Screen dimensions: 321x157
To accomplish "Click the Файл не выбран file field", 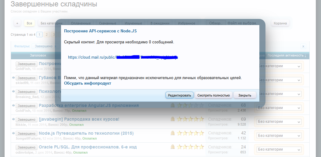I will click(x=242, y=23).
